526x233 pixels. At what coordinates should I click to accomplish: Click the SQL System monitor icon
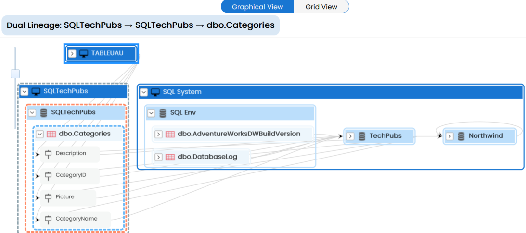(155, 92)
